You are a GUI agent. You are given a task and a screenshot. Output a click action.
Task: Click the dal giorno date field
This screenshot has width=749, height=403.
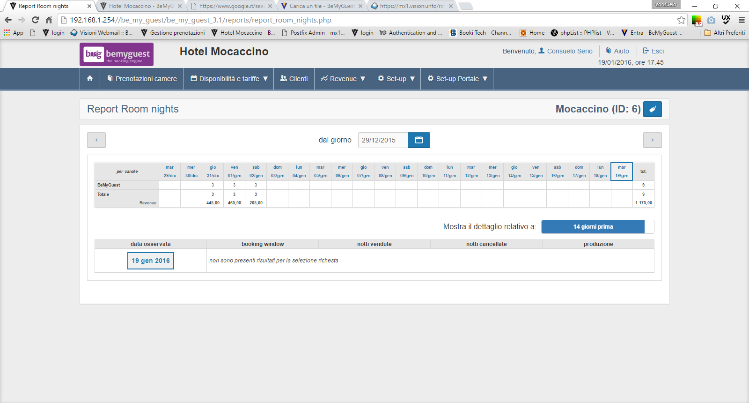[383, 140]
